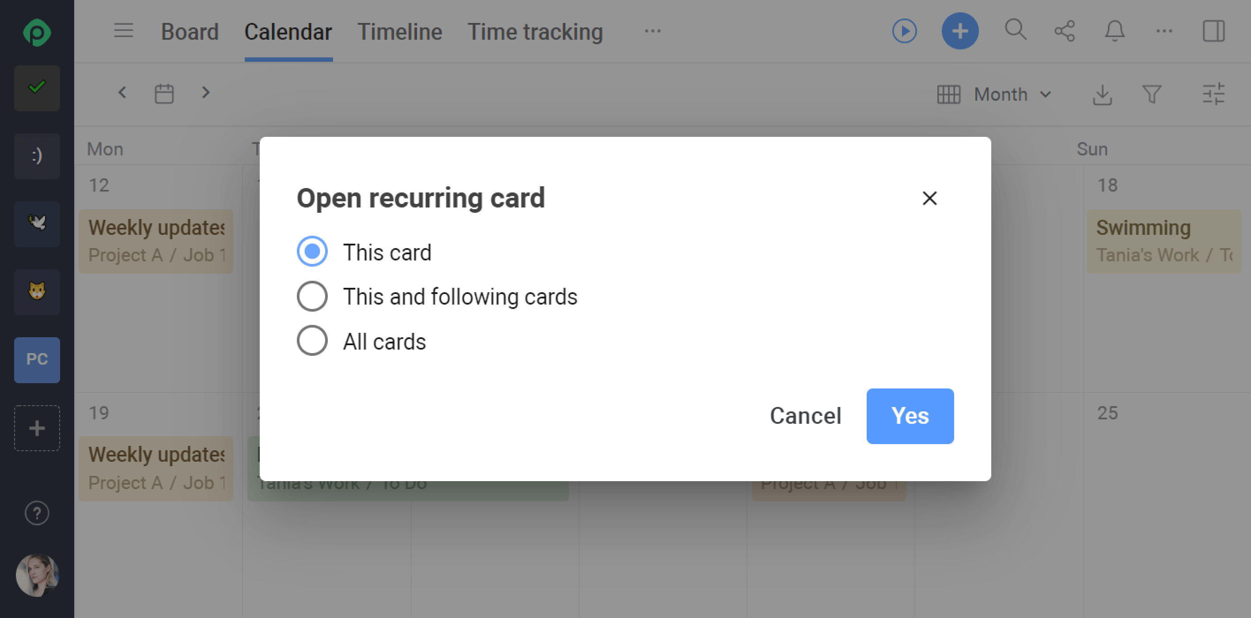Select 'This and following cards' option
Screen dimensions: 1251x618
[x=312, y=297]
